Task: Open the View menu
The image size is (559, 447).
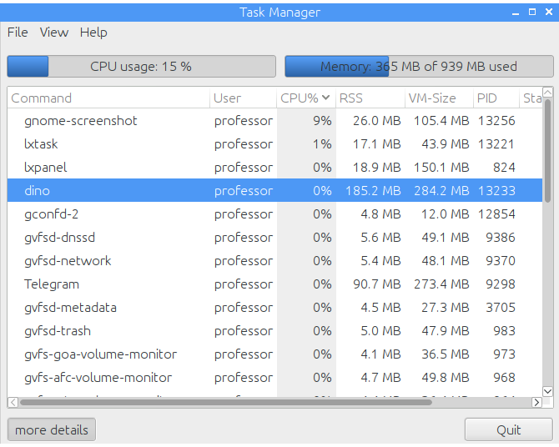Action: 54,33
